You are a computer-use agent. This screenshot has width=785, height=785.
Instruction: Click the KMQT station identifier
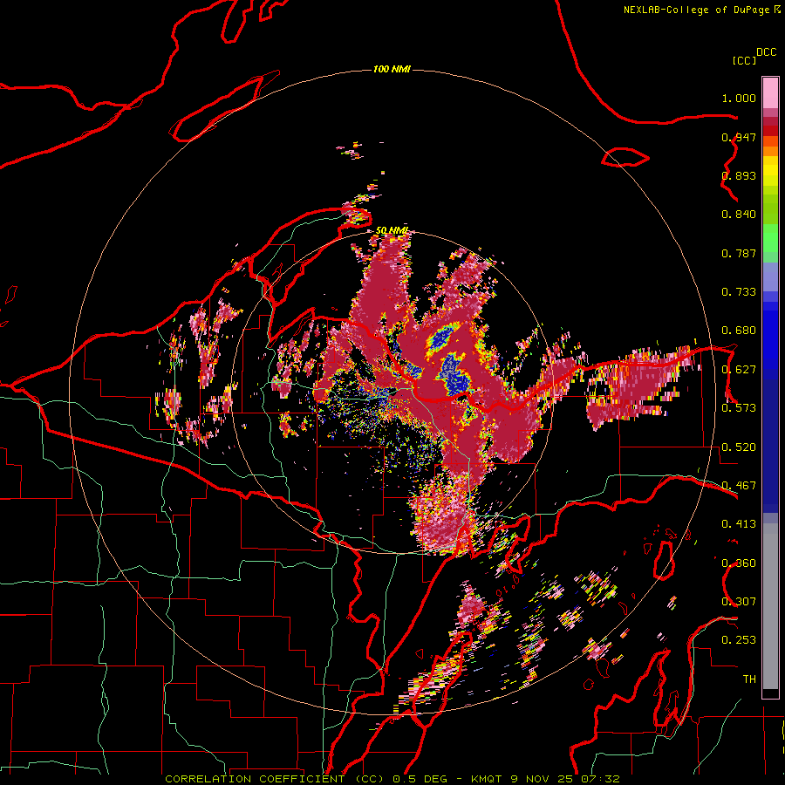[487, 779]
